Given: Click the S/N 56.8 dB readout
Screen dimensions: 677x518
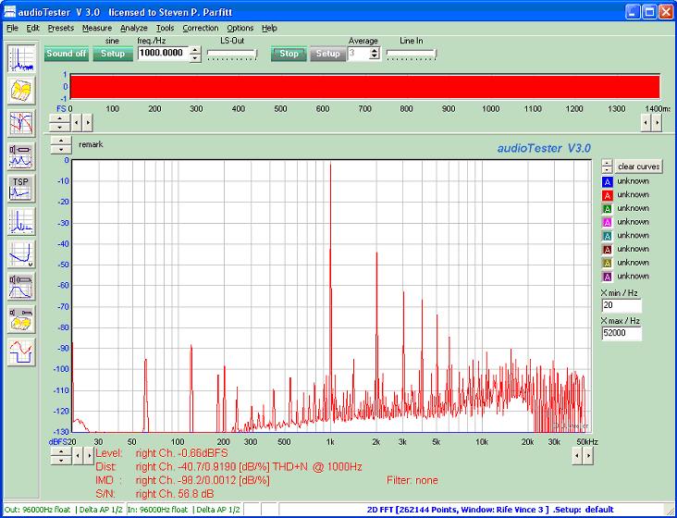Looking at the screenshot, I should (154, 494).
